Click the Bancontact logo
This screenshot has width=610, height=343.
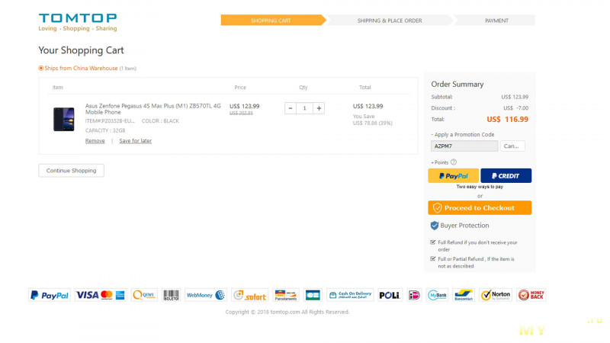[464, 295]
